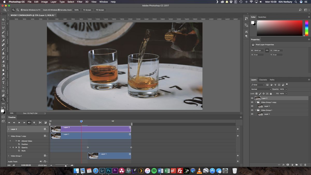Screen dimensions: 311x175
Task: Open the Window menu
Action: point(103,2)
